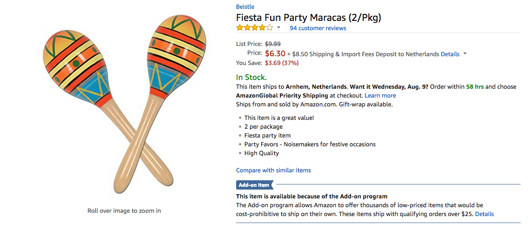Image resolution: width=529 pixels, height=230 pixels.
Task: Click the green 58 hrs countdown
Action: tap(475, 86)
